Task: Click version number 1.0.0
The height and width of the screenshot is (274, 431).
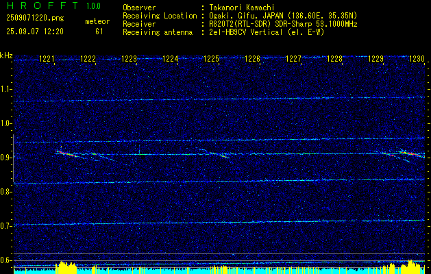Action: pos(93,6)
